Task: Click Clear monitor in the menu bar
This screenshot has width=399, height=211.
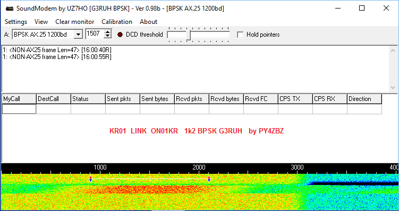Action: (x=75, y=22)
